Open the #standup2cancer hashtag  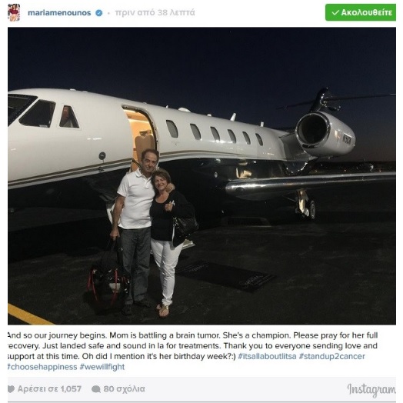coord(332,357)
